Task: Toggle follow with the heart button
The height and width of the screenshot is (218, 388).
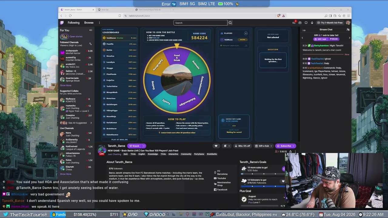Action: (216, 146)
